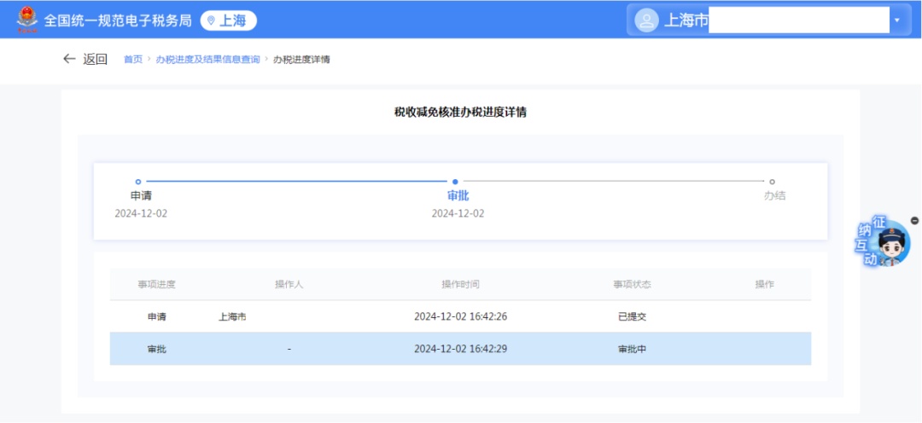Click the 上海市 operator cell
This screenshot has height=423, width=922.
[x=232, y=316]
